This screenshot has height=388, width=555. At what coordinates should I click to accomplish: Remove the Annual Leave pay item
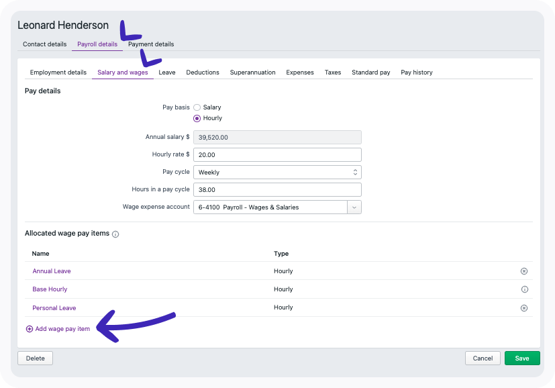(x=524, y=271)
